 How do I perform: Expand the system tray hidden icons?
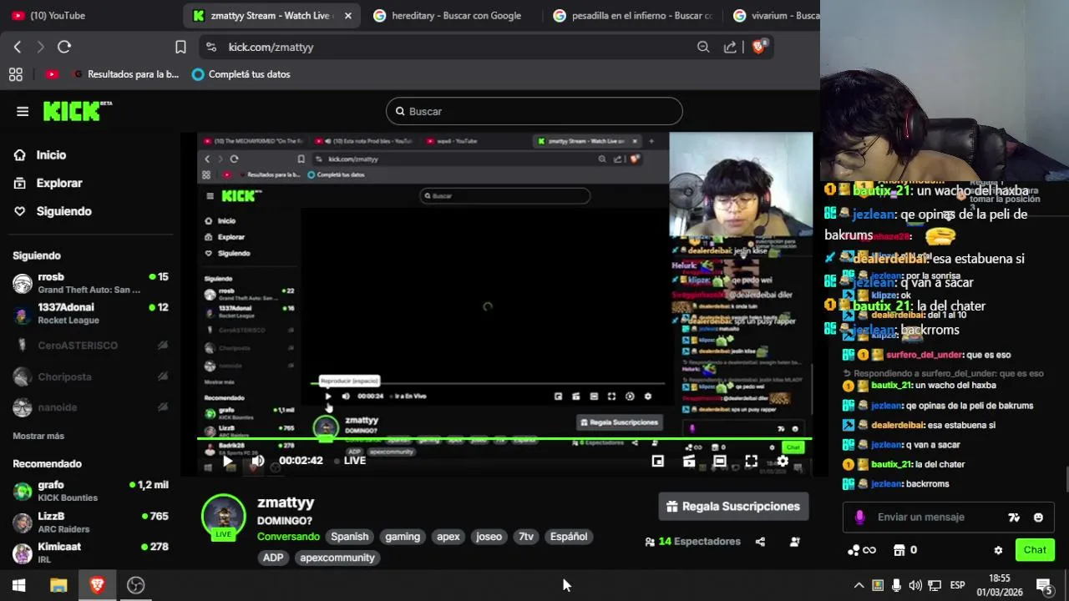(x=859, y=585)
